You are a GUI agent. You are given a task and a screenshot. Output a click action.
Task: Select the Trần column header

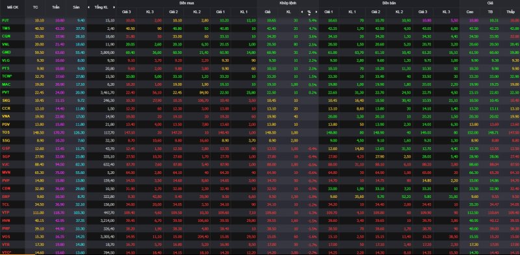pyautogui.click(x=56, y=7)
